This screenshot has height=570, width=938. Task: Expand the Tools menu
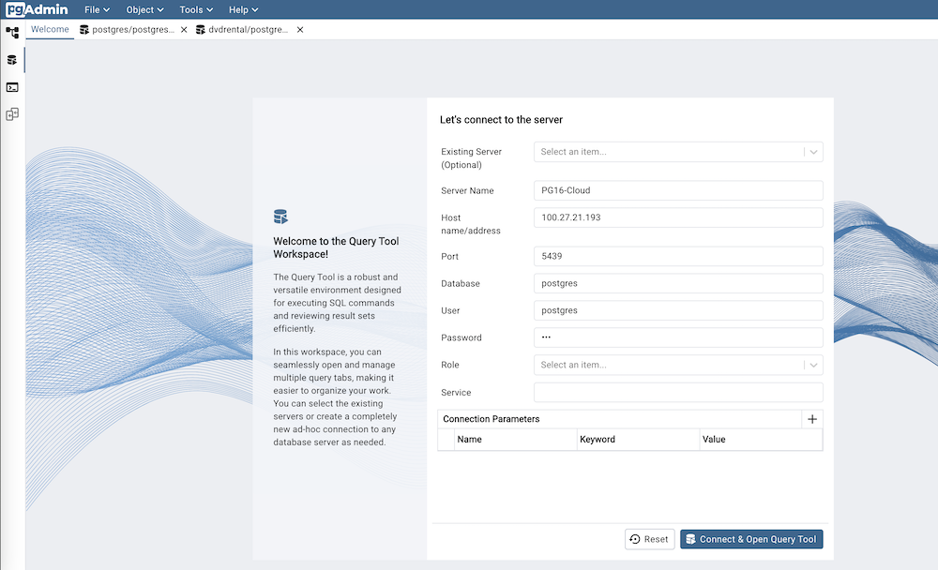[x=195, y=9]
